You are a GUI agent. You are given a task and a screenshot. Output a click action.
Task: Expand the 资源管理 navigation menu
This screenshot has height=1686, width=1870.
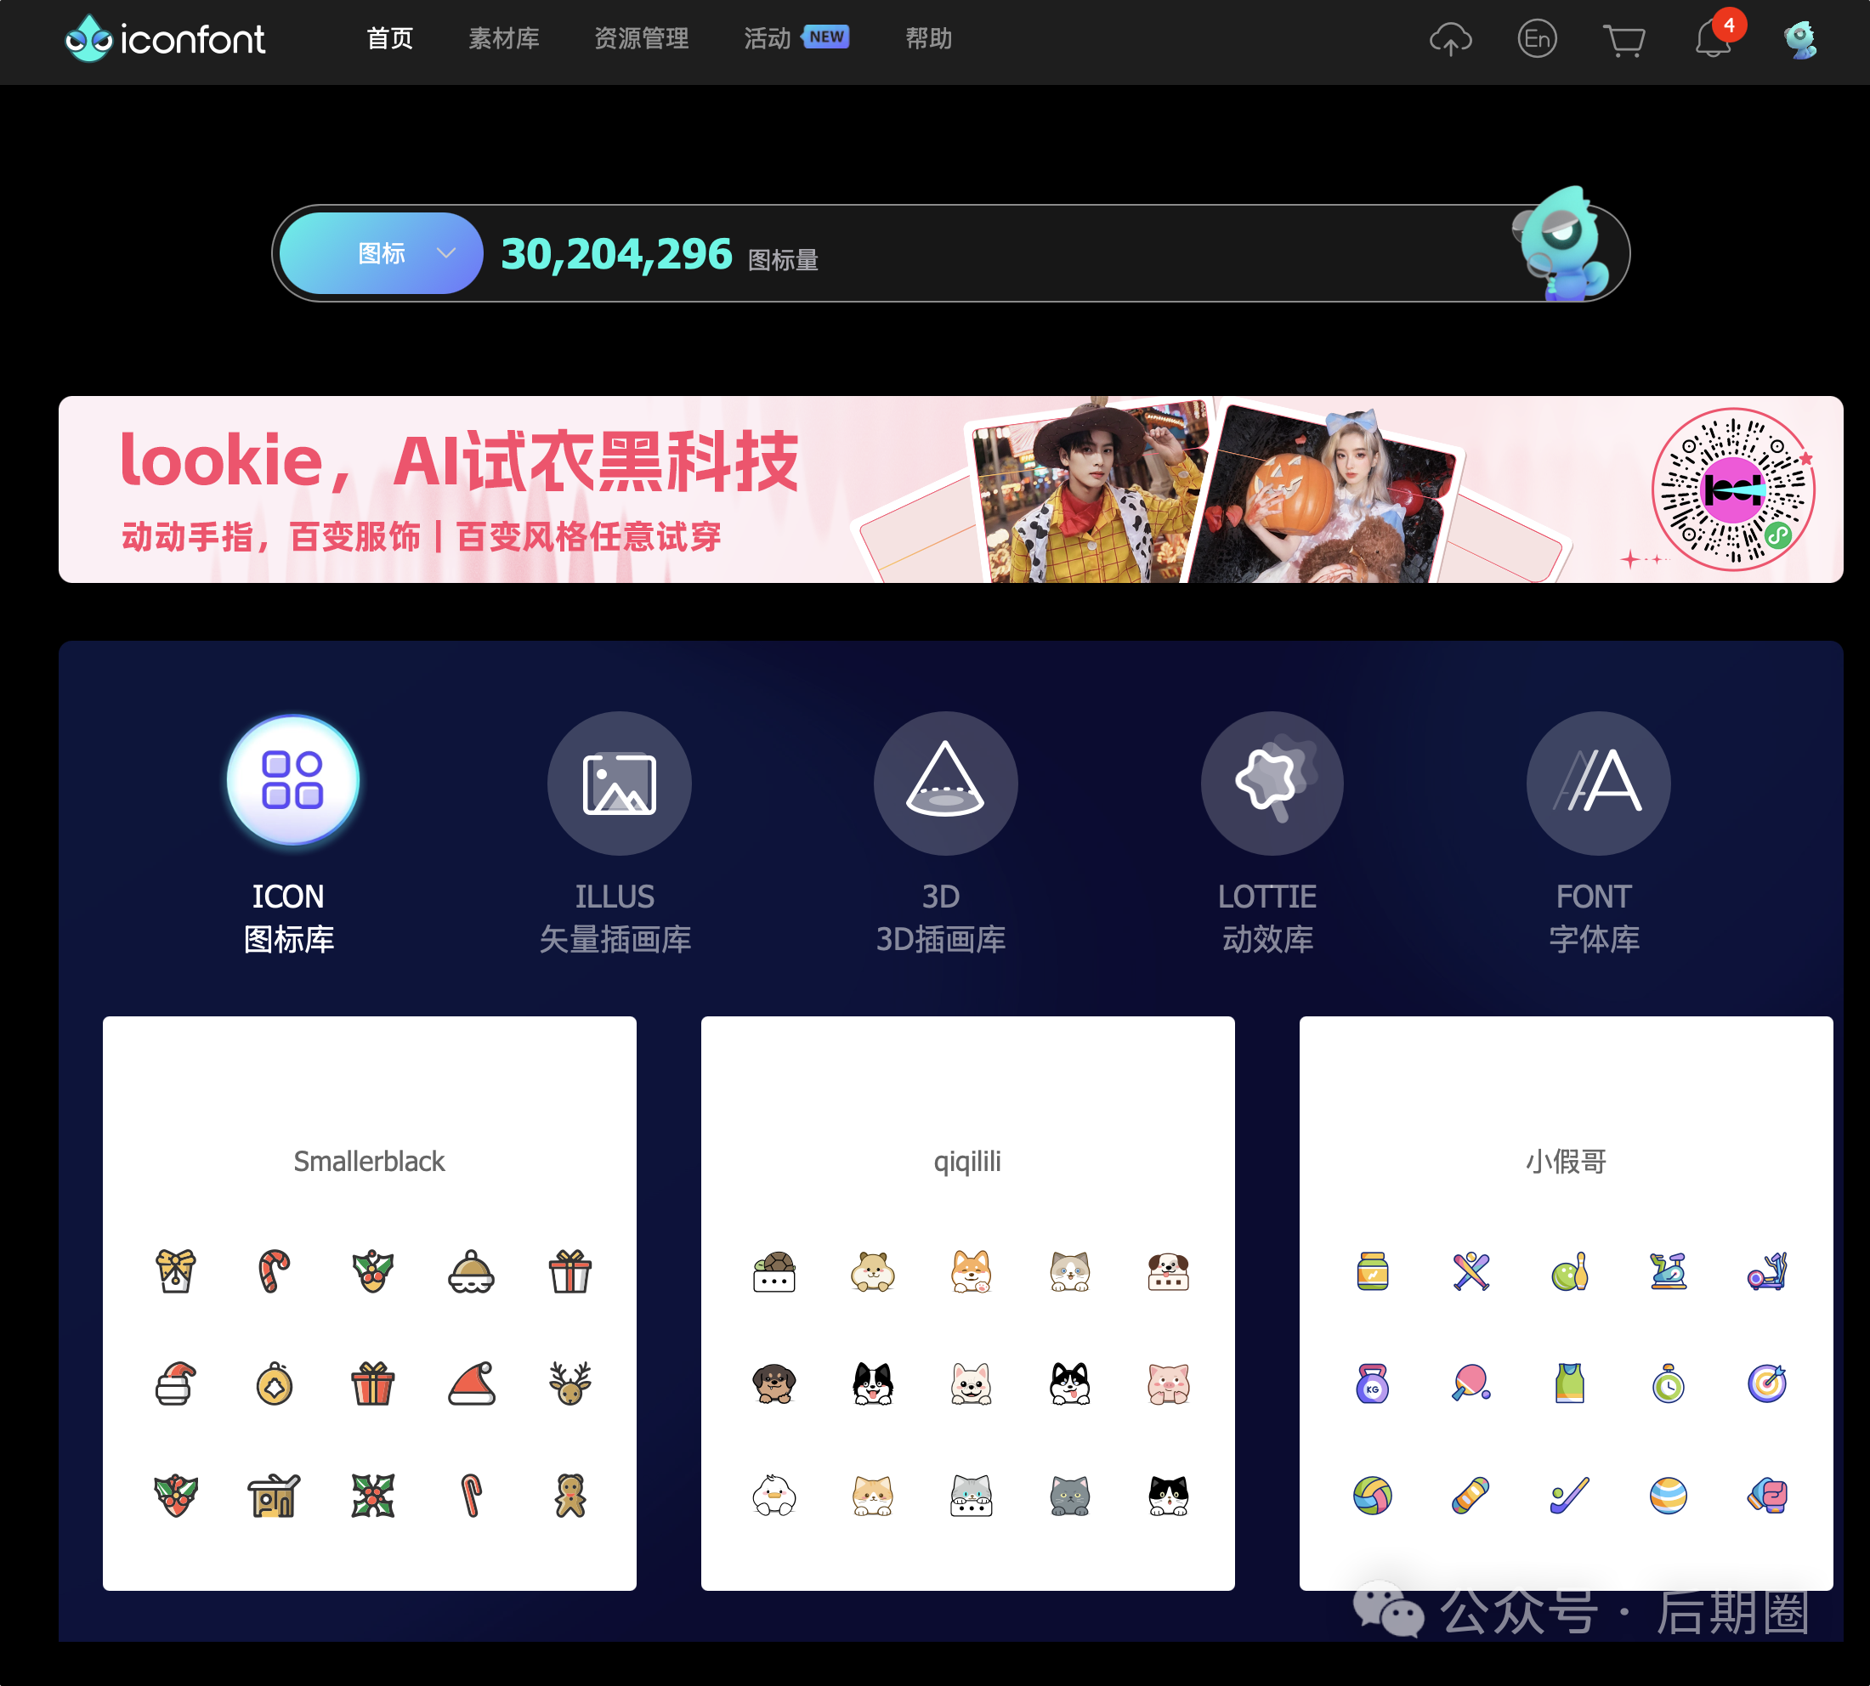click(641, 39)
